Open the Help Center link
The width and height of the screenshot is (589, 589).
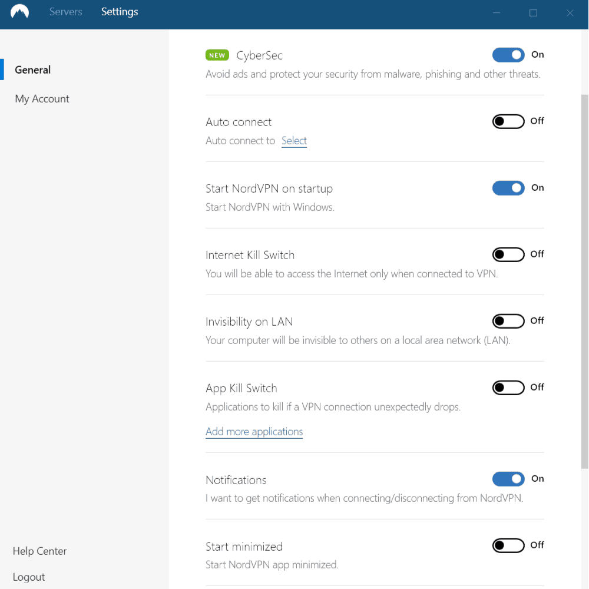coord(39,551)
